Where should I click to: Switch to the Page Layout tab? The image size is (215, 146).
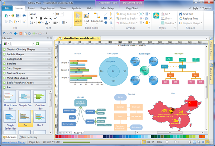47,8
